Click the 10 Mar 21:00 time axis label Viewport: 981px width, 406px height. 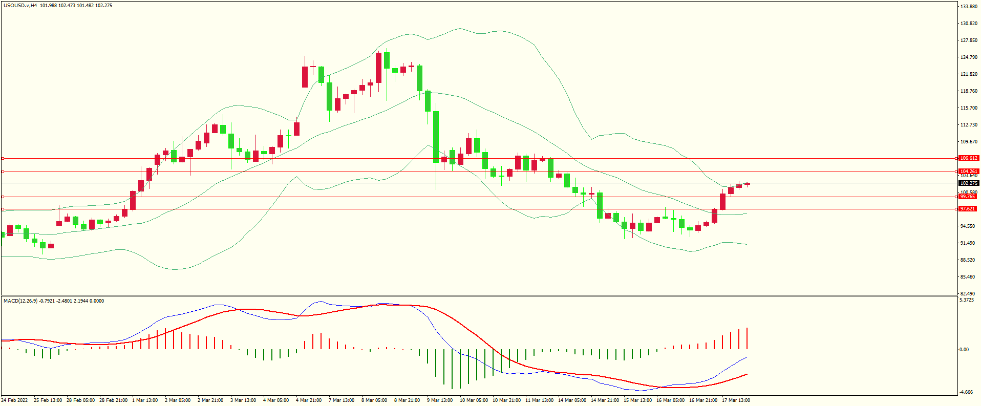[x=506, y=400]
